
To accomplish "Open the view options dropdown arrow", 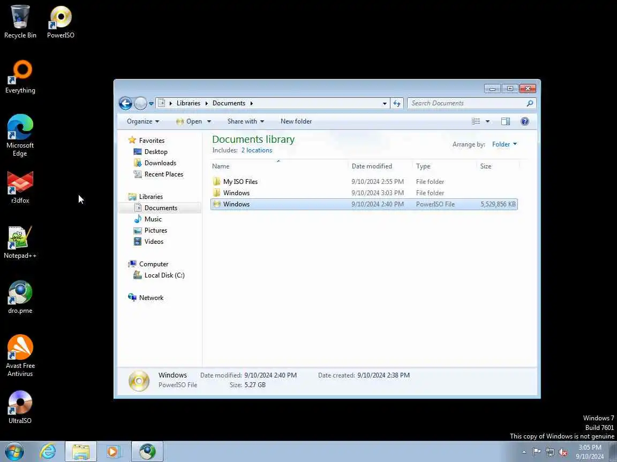I will point(487,121).
